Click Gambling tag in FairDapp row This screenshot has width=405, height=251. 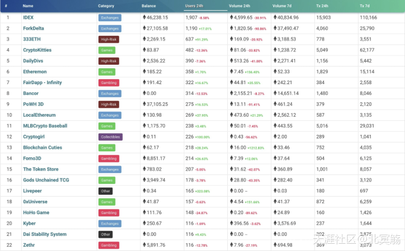pyautogui.click(x=109, y=83)
